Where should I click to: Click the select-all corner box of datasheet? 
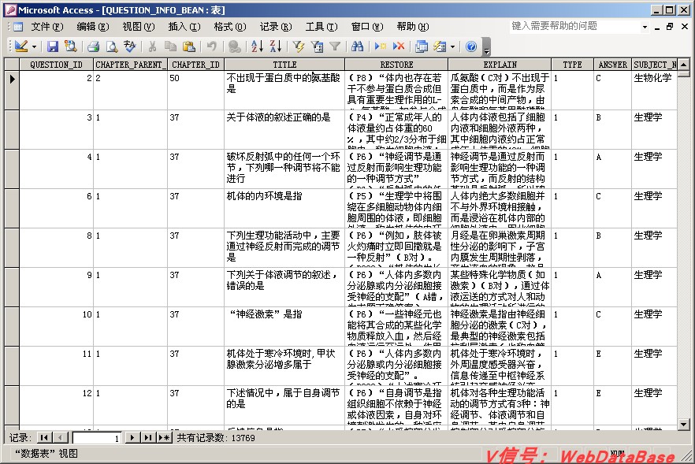[x=12, y=65]
